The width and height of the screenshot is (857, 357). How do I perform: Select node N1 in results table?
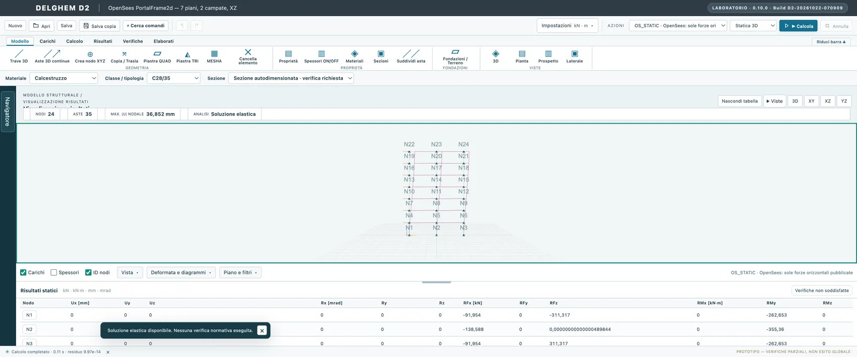point(29,315)
